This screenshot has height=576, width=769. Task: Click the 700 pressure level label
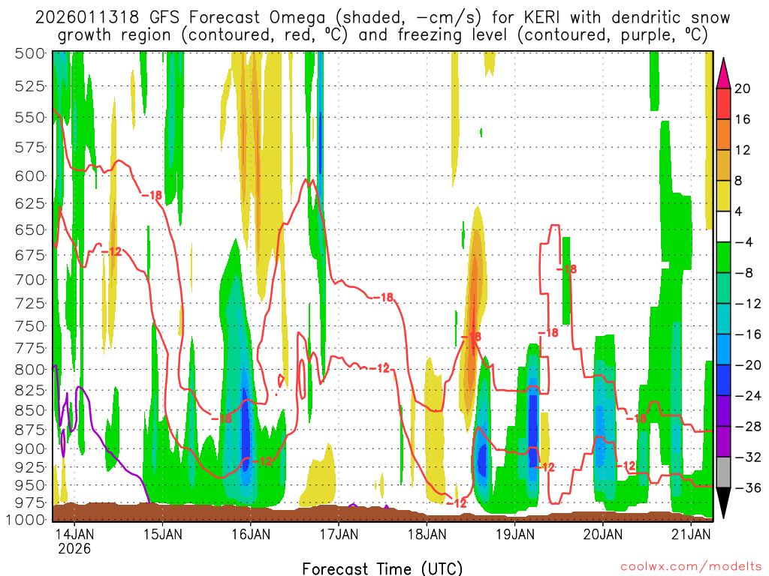coord(30,280)
